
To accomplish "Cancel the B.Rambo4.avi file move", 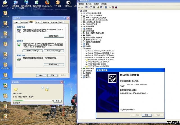I will [57, 101].
